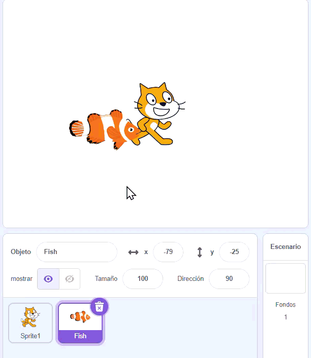Select the Escenario backdrop thumbnail

286,278
